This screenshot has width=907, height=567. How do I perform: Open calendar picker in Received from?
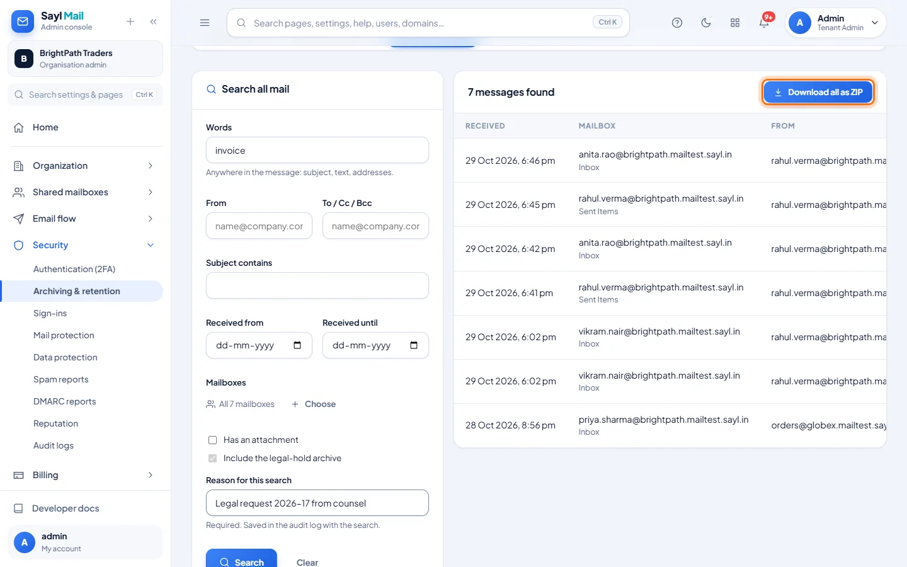(x=297, y=345)
